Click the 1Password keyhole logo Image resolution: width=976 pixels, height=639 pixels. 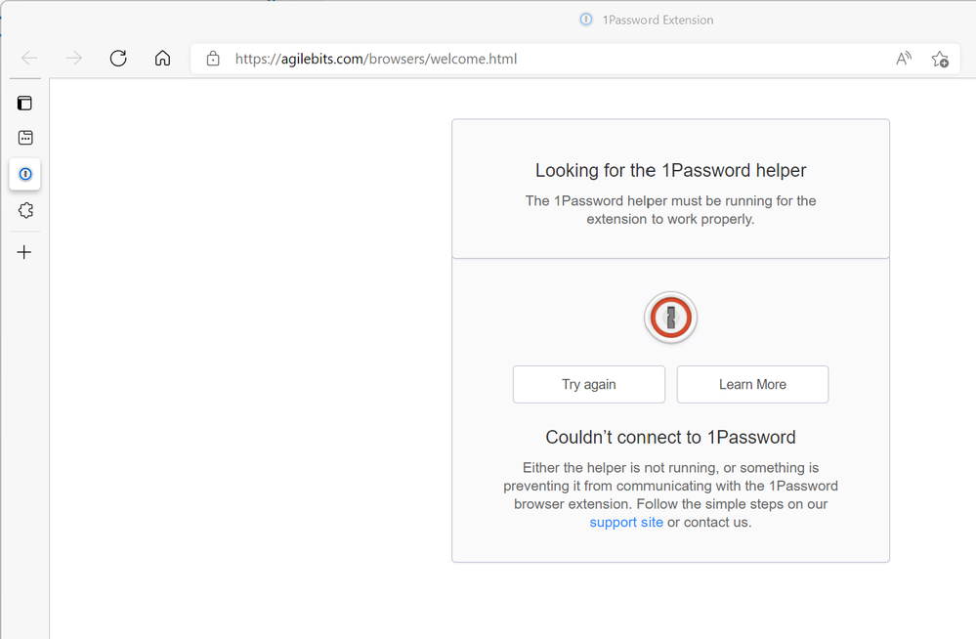click(x=670, y=318)
